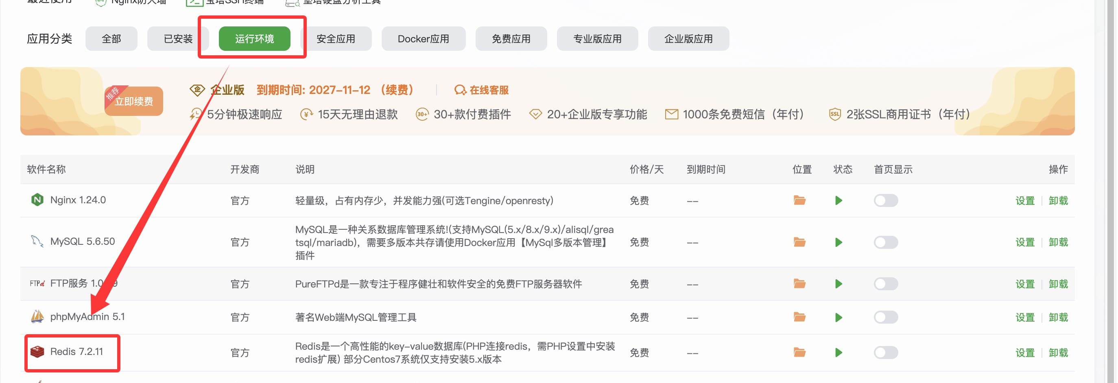Click the 续费 link beside expiry date
Image resolution: width=1118 pixels, height=383 pixels.
397,90
